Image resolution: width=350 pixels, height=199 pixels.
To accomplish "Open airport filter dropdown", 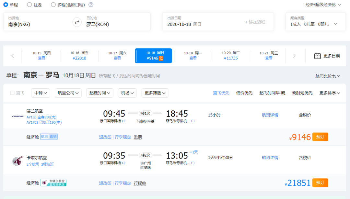I will pyautogui.click(x=127, y=93).
